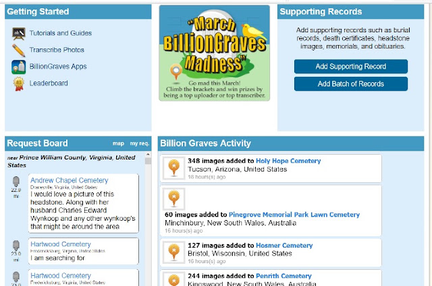Open the Holy Hope Cemetery link
This screenshot has height=286, width=432.
(288, 161)
